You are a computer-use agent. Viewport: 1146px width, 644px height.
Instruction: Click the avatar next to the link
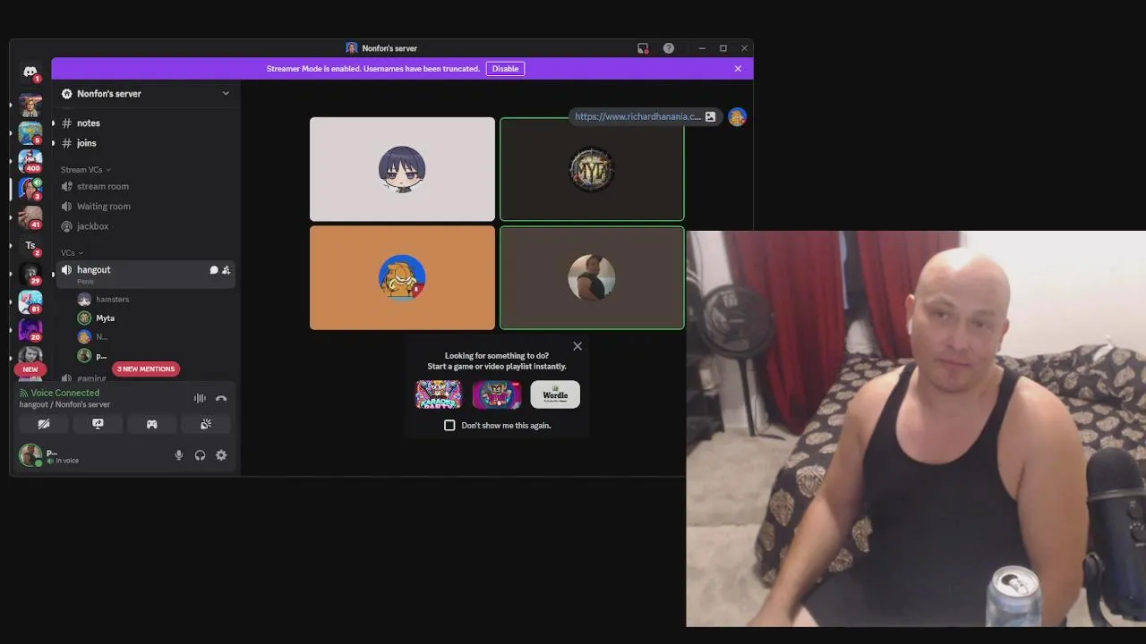[x=737, y=117]
